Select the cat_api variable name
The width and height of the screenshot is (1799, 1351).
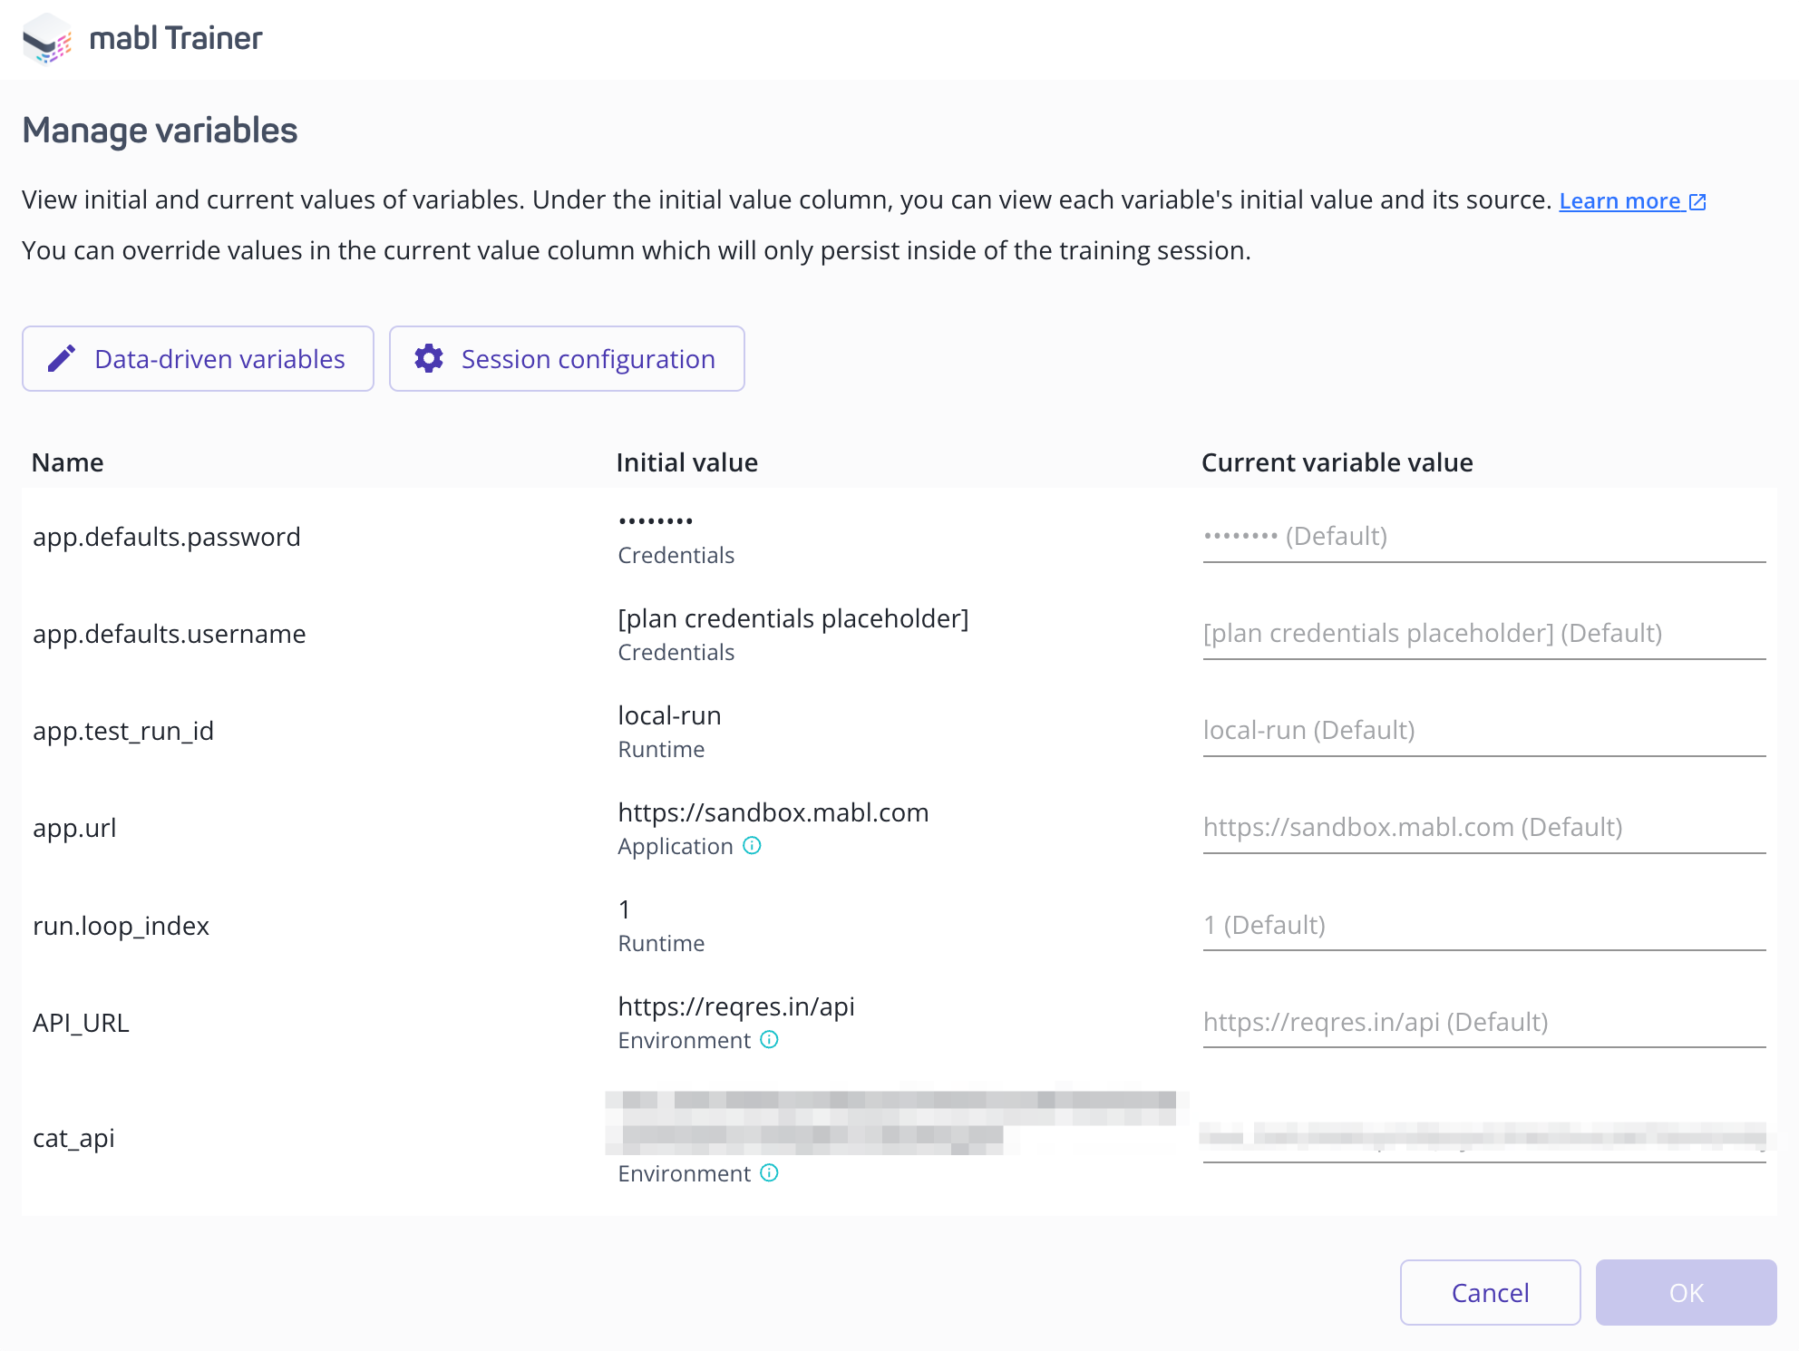click(x=73, y=1138)
